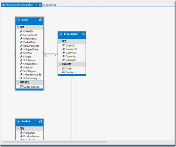
Task: Click the Order entity type icon
Action: 18,20
